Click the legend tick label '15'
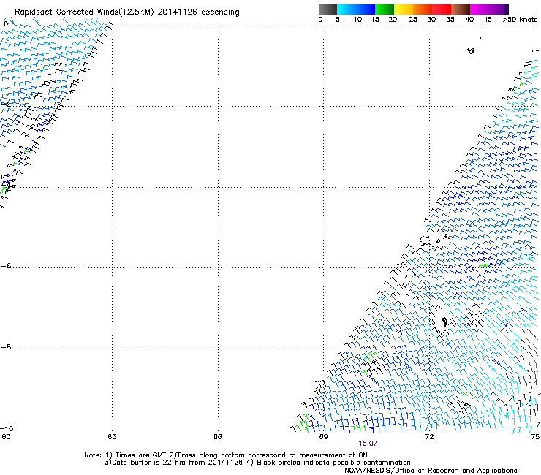Screen dimensions: 541x475 tap(375, 20)
